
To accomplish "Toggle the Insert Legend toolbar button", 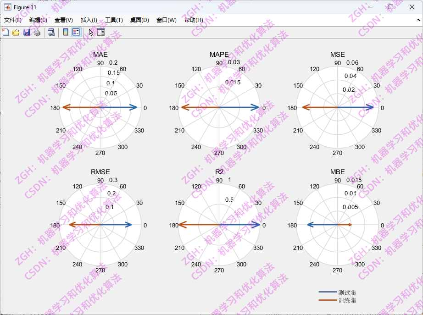I will (x=76, y=33).
